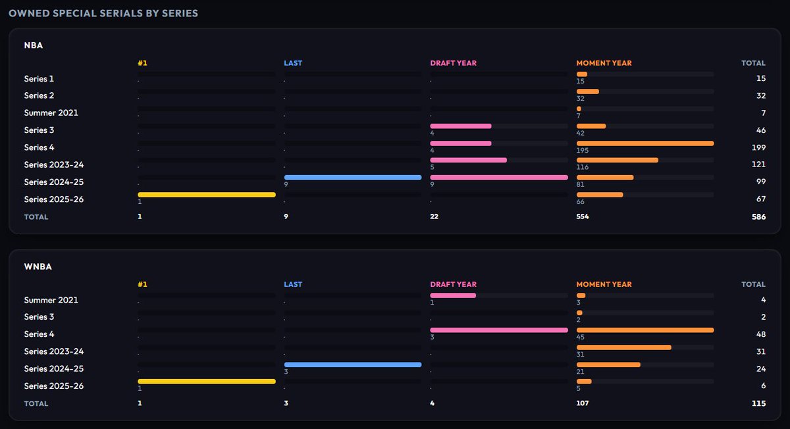Select the WNBA Series 2023-24 row label
This screenshot has width=790, height=429.
point(54,351)
